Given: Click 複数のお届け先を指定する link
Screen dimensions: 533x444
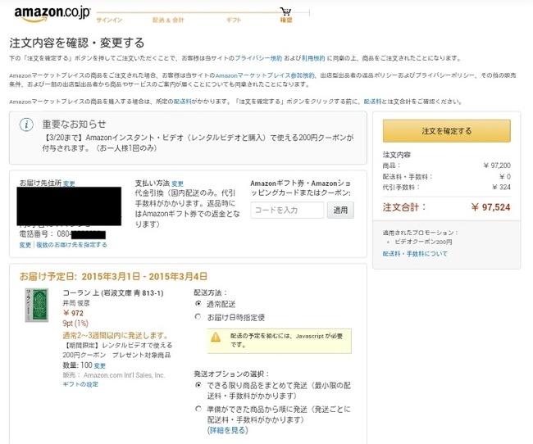Looking at the screenshot, I should click(71, 245).
